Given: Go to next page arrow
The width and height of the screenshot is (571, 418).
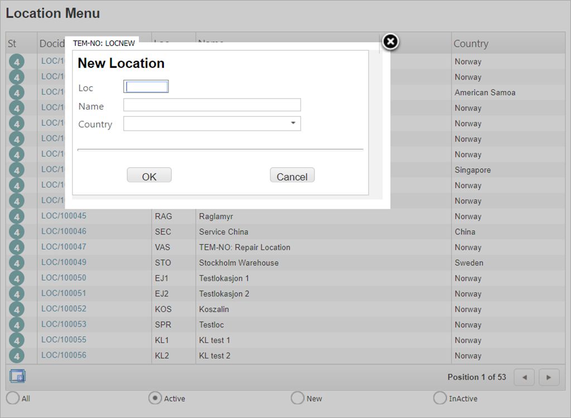Looking at the screenshot, I should [549, 377].
